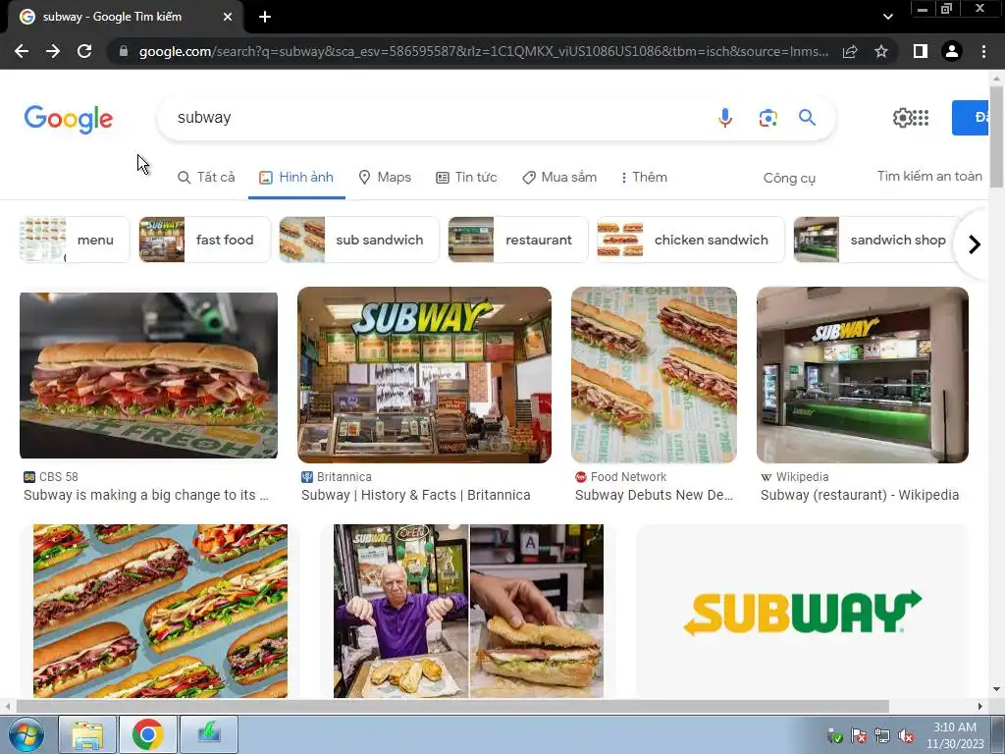The width and height of the screenshot is (1005, 754).
Task: Open share this page icon
Action: (850, 51)
